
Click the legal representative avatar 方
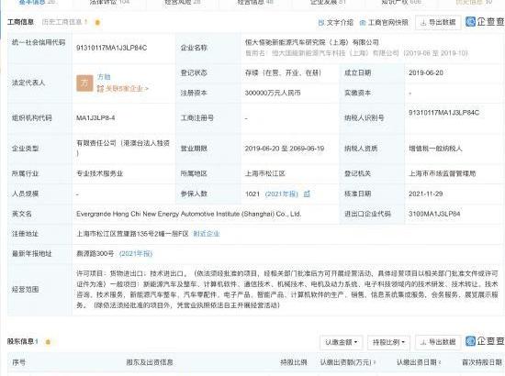pyautogui.click(x=84, y=83)
